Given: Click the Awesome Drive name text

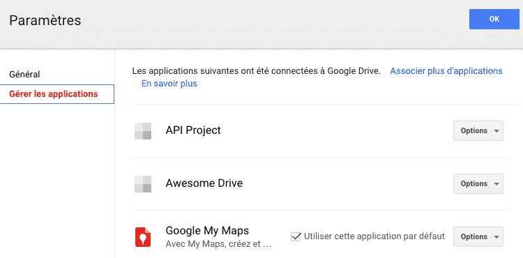Looking at the screenshot, I should pyautogui.click(x=204, y=183).
